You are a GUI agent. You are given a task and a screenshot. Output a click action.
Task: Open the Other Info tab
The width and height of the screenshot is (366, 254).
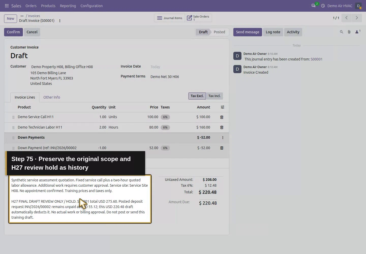coord(52,97)
